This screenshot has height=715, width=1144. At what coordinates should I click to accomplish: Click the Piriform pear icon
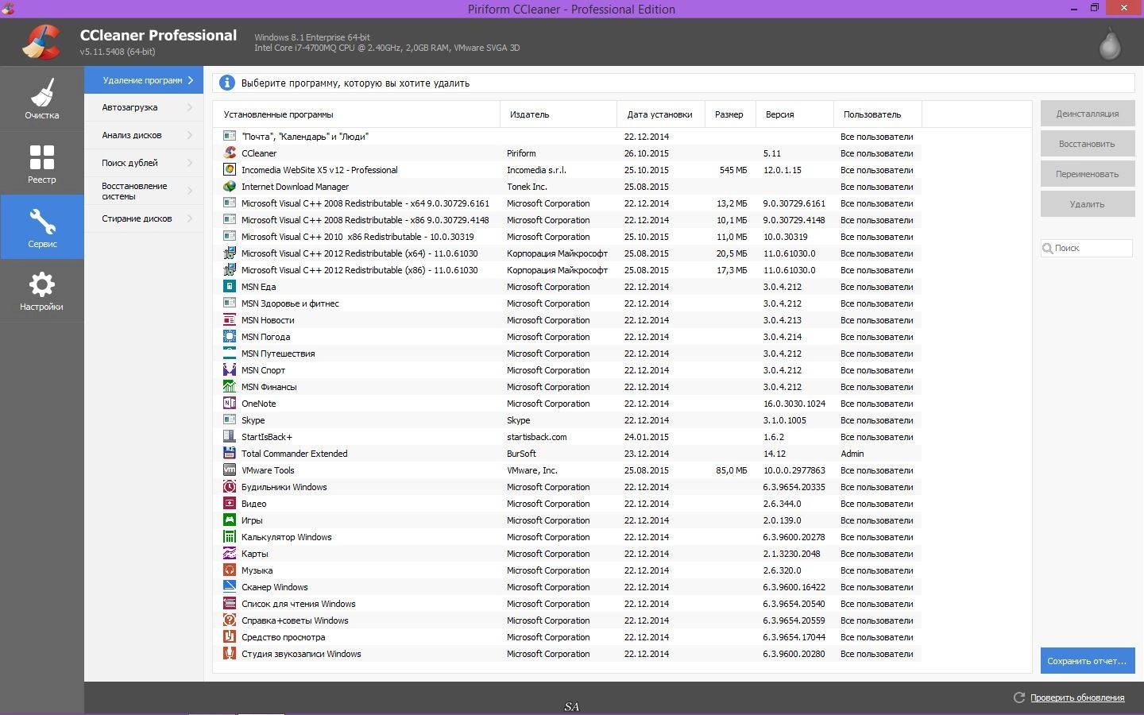tap(1109, 43)
